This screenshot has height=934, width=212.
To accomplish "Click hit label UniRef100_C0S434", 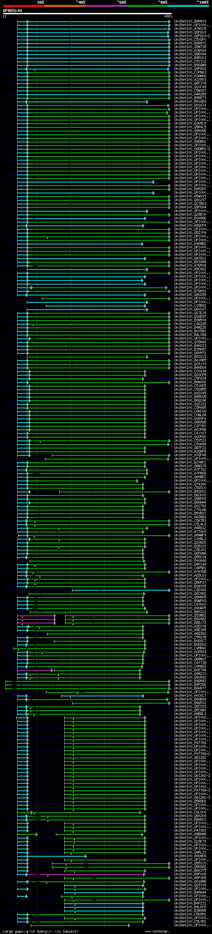I will click(190, 371).
